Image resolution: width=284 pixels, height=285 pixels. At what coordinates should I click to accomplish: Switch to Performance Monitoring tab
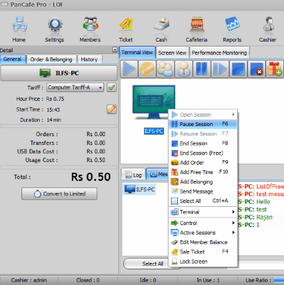pyautogui.click(x=220, y=53)
